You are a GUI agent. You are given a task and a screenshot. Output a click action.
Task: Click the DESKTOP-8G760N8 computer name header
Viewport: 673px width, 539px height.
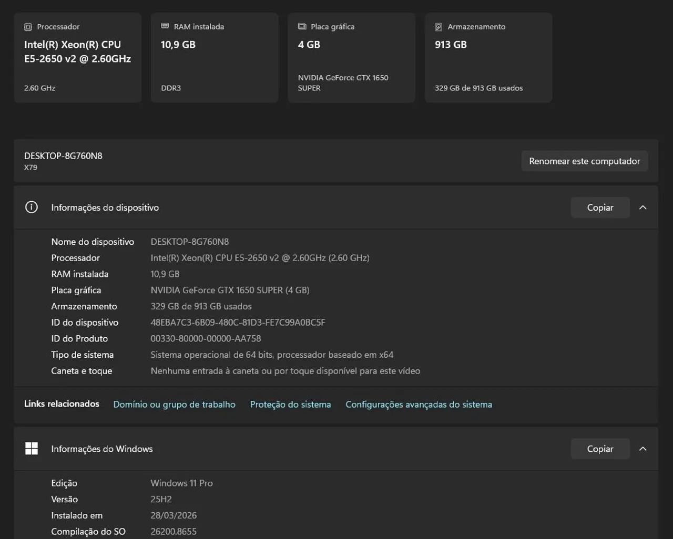point(63,156)
